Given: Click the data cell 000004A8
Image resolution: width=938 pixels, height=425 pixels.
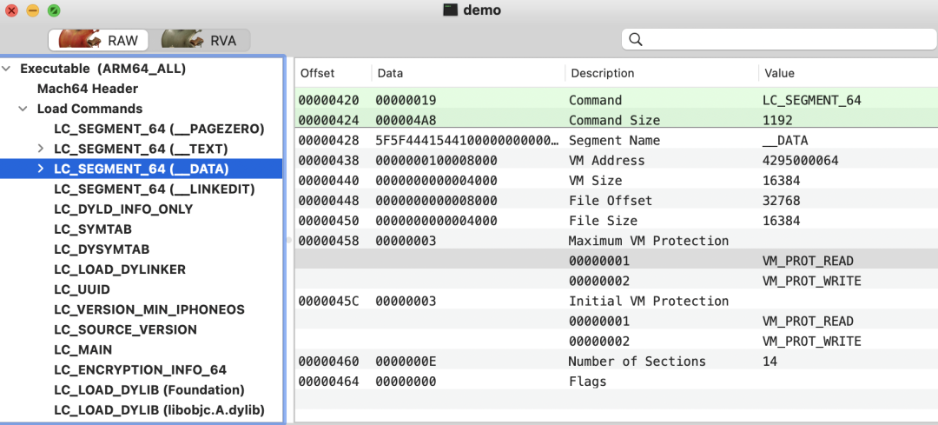Looking at the screenshot, I should tap(406, 121).
